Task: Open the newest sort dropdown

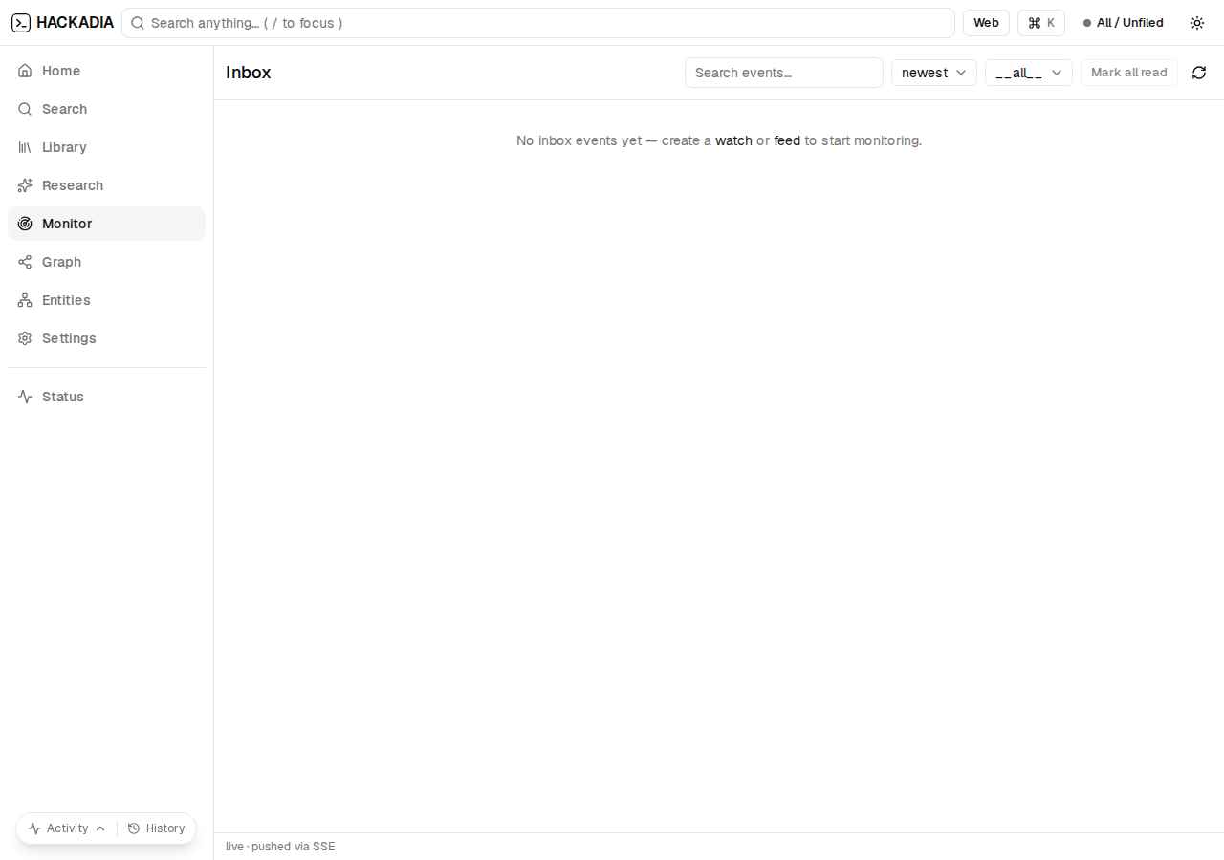Action: point(934,73)
